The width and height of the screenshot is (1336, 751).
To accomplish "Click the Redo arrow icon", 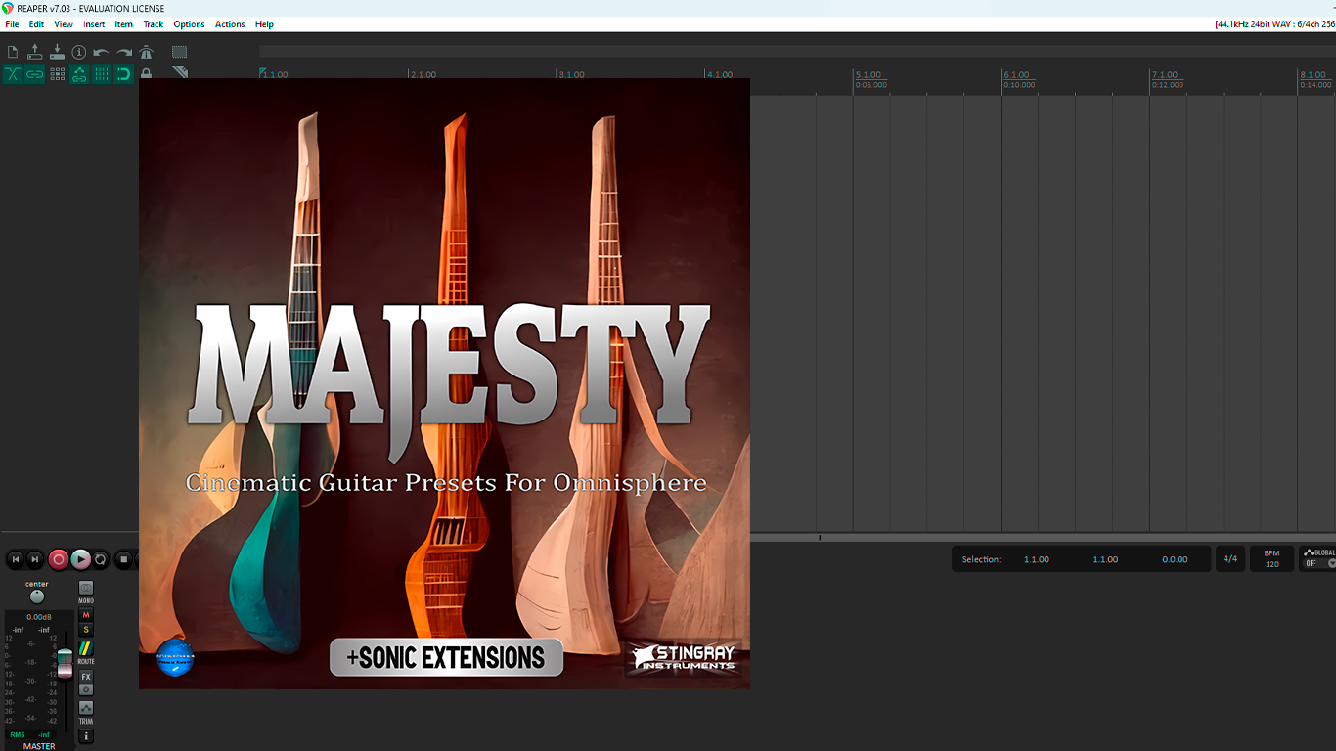I will pyautogui.click(x=124, y=52).
